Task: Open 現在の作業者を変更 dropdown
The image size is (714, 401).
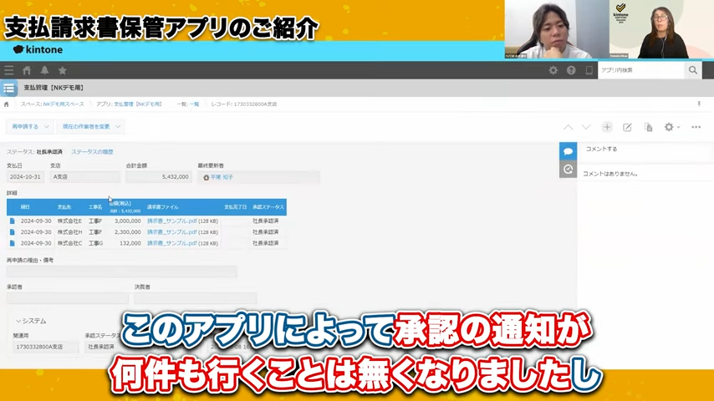Action: (90, 126)
